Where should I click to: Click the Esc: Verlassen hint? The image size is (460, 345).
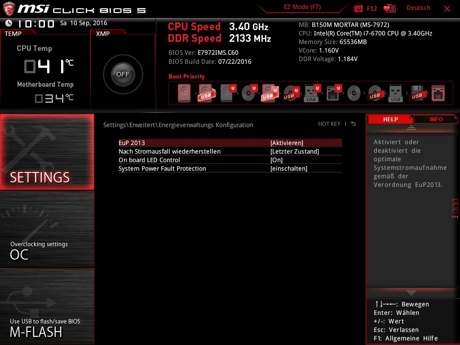396,330
